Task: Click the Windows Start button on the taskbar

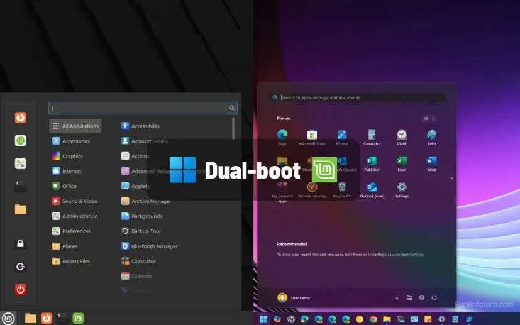Action: tap(263, 319)
